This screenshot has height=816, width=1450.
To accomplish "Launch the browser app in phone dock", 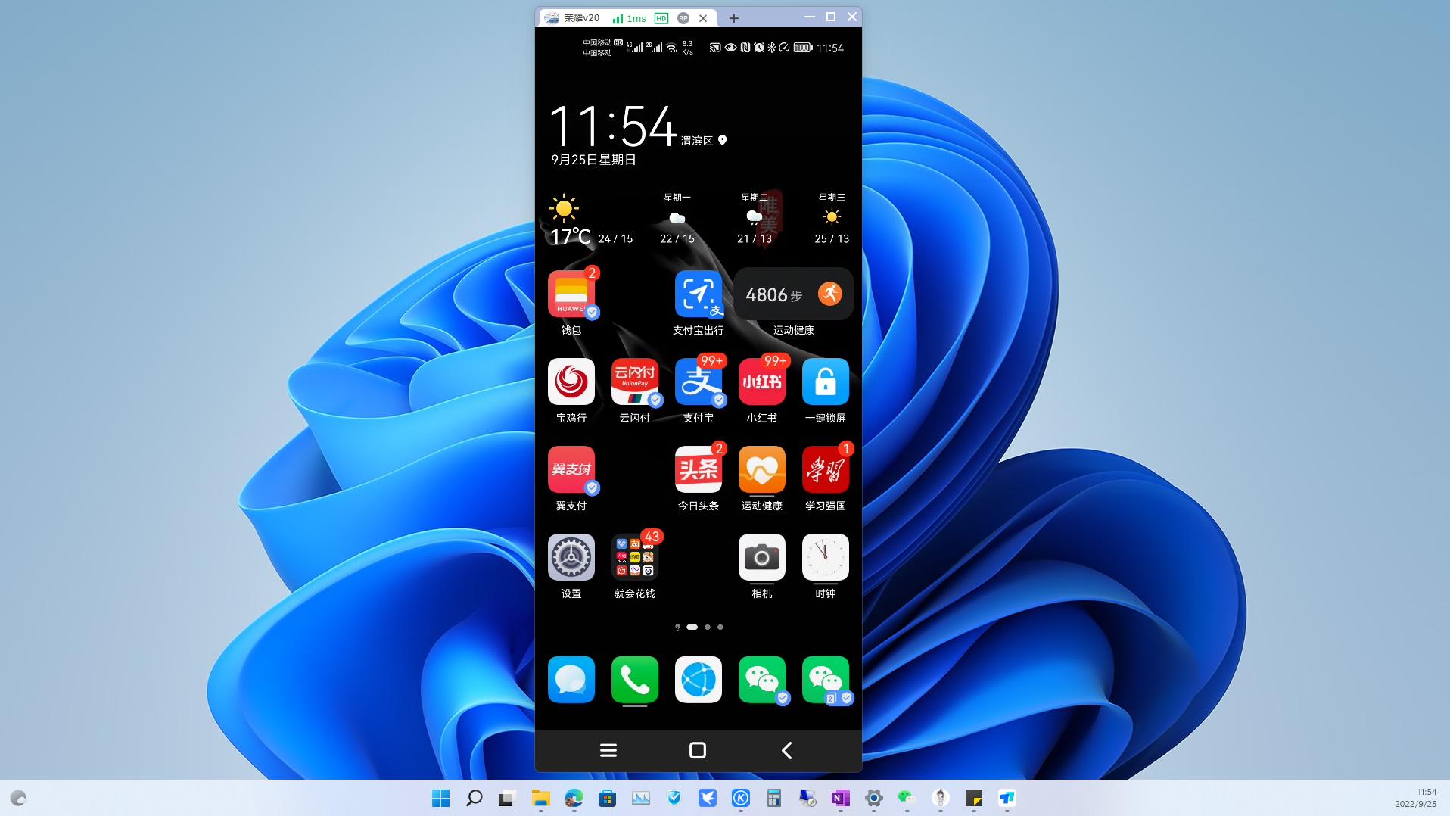I will [699, 680].
